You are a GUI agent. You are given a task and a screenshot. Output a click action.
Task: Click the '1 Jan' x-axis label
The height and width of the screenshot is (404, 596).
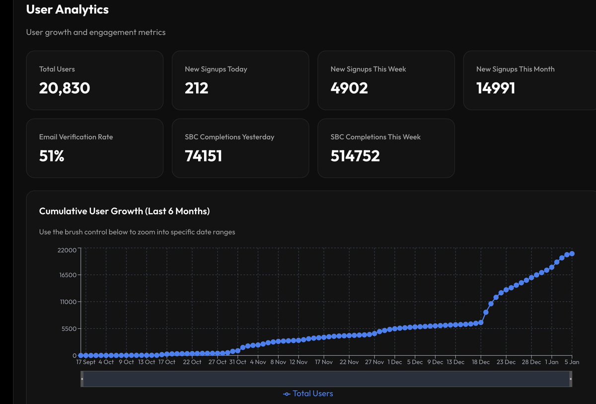pos(552,362)
